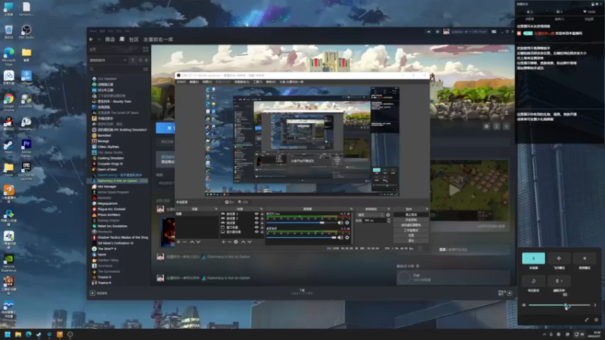This screenshot has width=605, height=340.
Task: Open Adobe Premiere desktop shortcut
Action: point(26,148)
